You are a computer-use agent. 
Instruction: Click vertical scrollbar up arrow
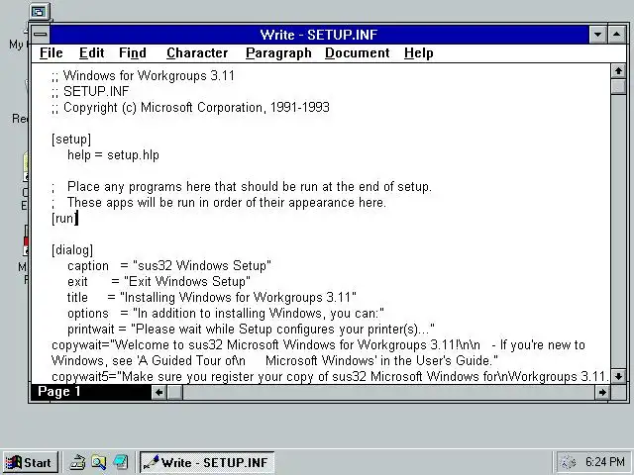tap(618, 71)
